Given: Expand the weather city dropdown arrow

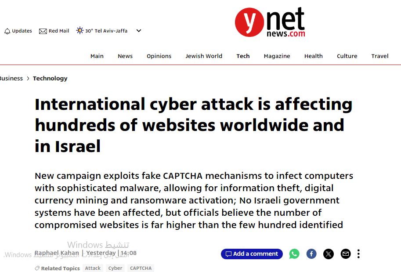Looking at the screenshot, I should [x=139, y=31].
